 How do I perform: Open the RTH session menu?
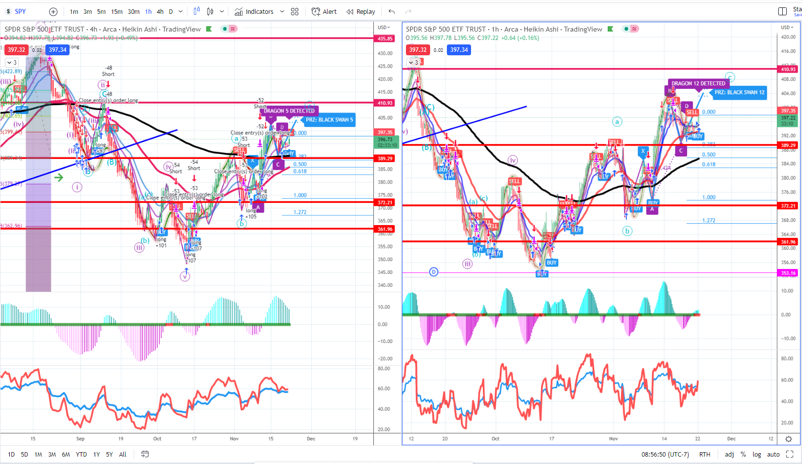705,455
